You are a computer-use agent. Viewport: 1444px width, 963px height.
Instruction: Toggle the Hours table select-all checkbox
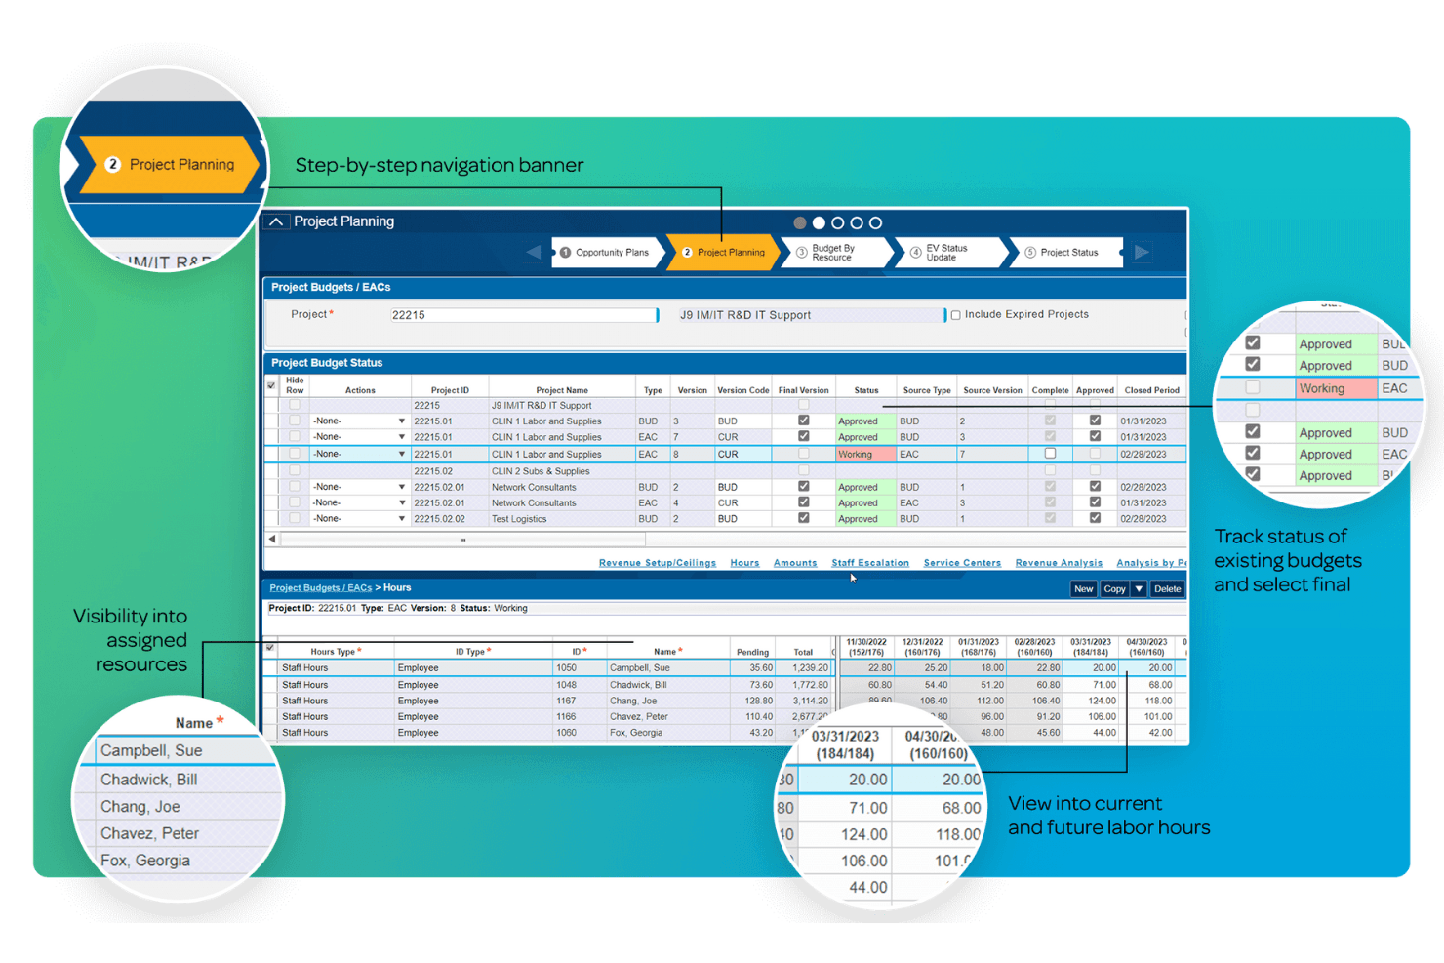(270, 647)
